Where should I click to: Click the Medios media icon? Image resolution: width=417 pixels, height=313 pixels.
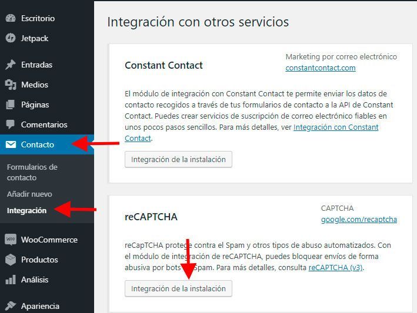click(x=11, y=85)
